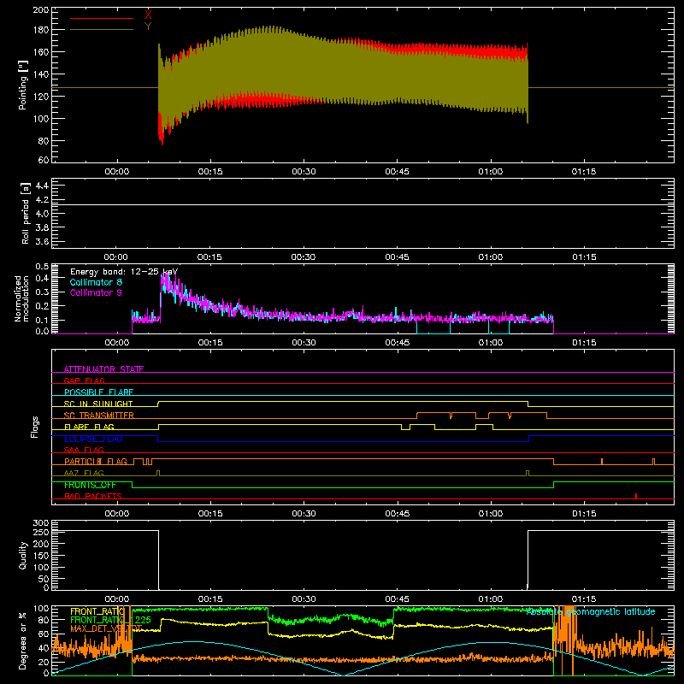The image size is (684, 684).
Task: Click the ATTENUATOR_STATE flag label
Action: (103, 369)
